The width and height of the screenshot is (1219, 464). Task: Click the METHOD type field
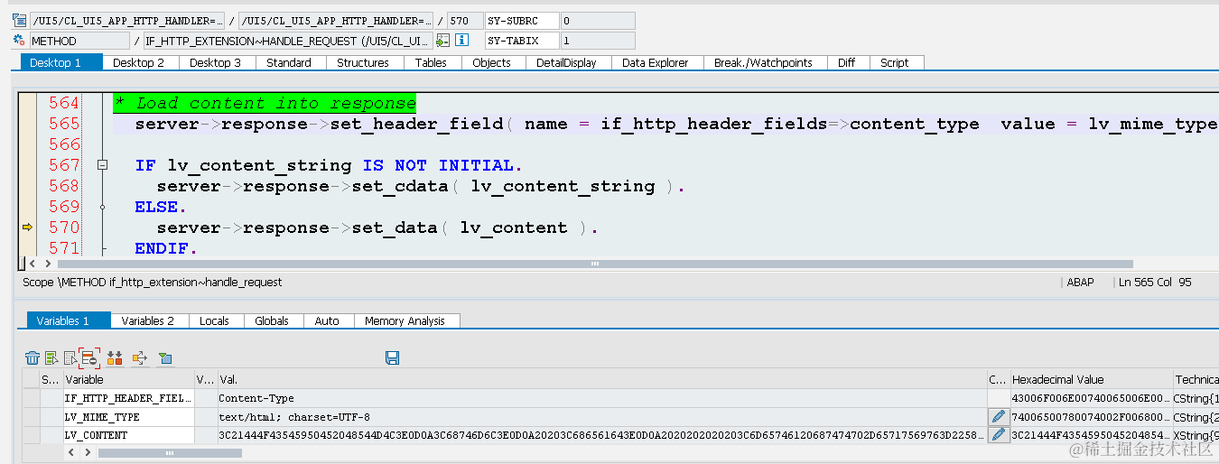tap(79, 41)
